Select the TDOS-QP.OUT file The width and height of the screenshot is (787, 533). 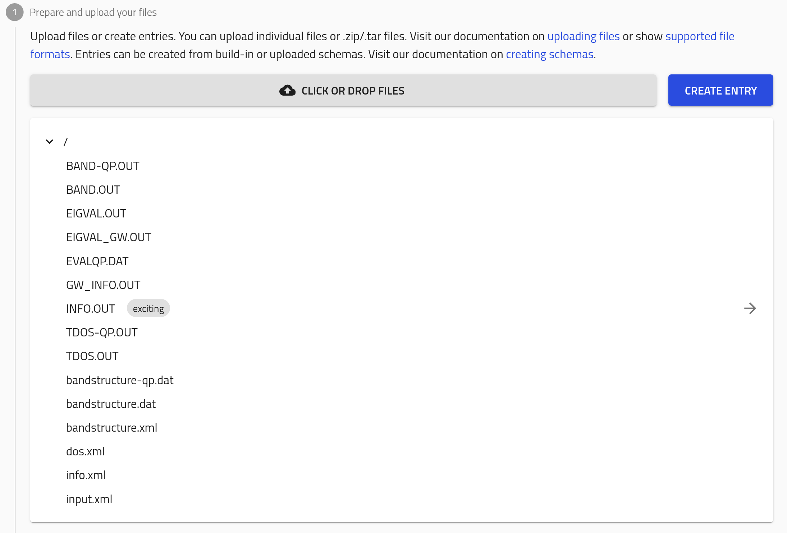(102, 332)
